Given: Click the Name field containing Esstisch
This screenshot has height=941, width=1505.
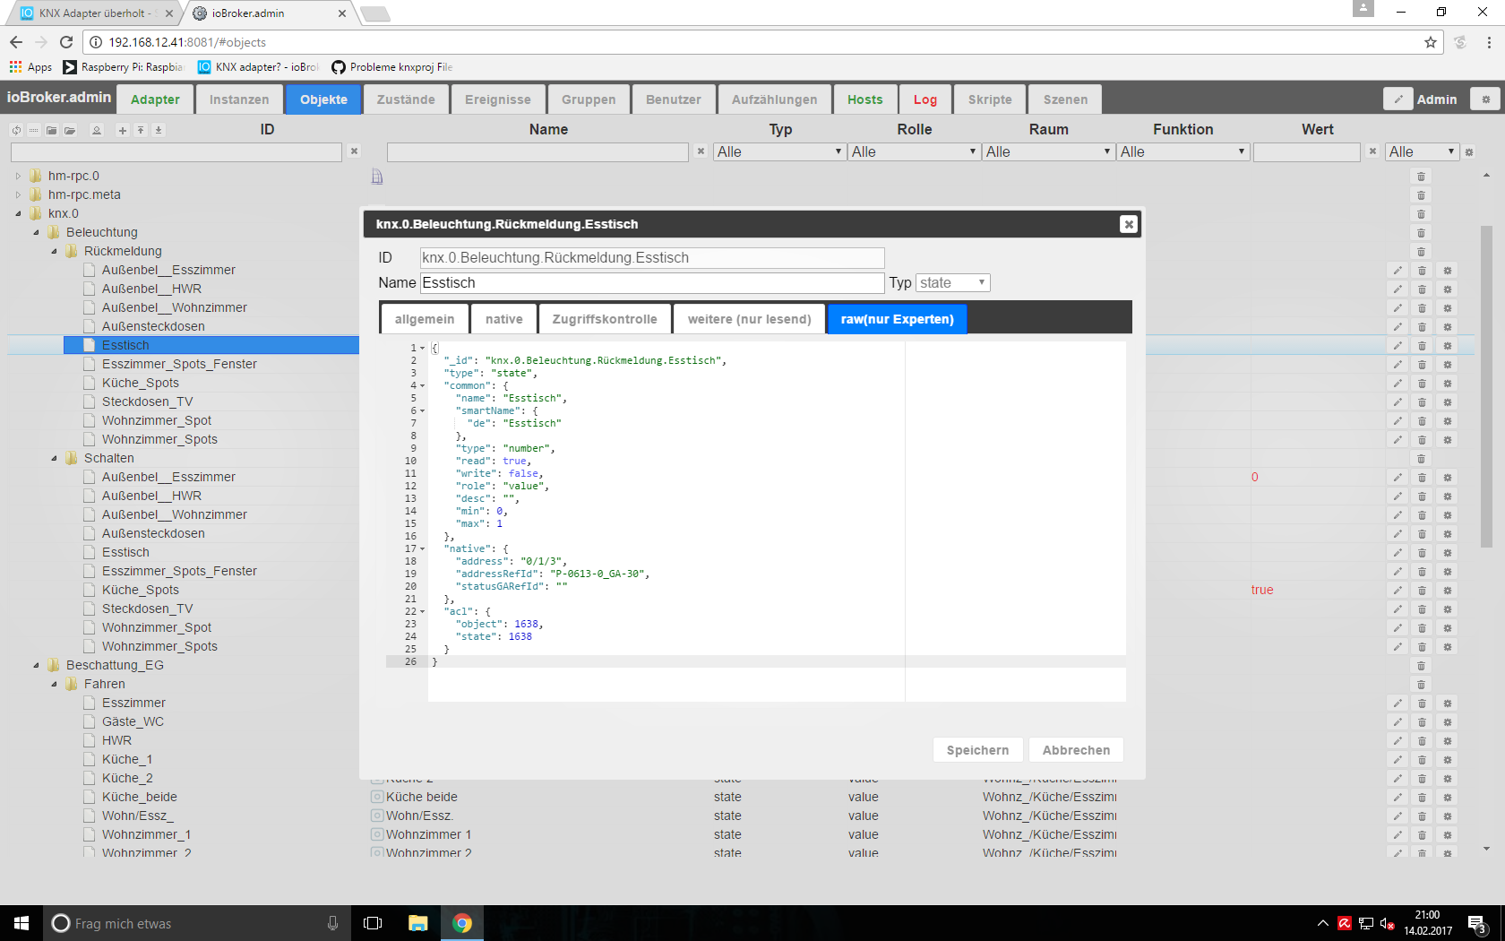Looking at the screenshot, I should (x=652, y=283).
